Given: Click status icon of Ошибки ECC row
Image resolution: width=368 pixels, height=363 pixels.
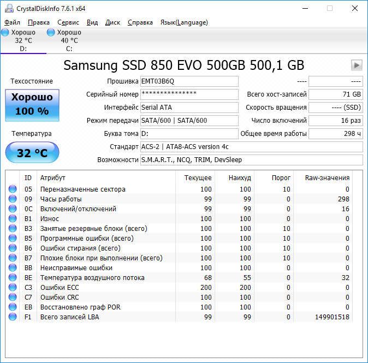Looking at the screenshot, I should [x=13, y=288].
